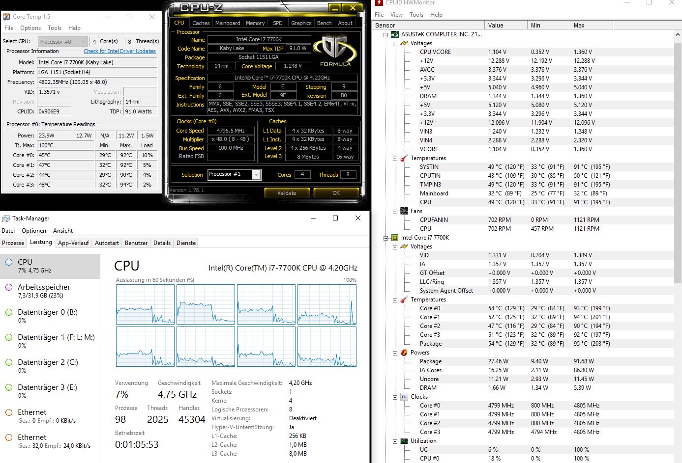Switch to the Dienste tab
The height and width of the screenshot is (463, 682).
[x=186, y=243]
